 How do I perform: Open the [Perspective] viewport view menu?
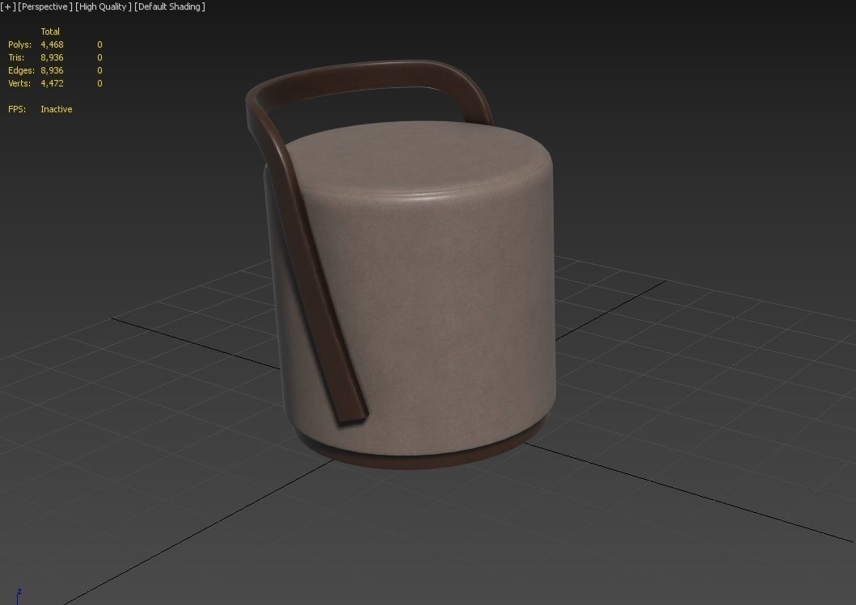coord(44,6)
